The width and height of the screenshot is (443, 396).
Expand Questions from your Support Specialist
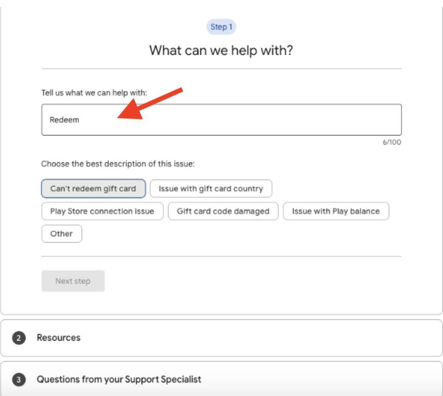tap(119, 379)
